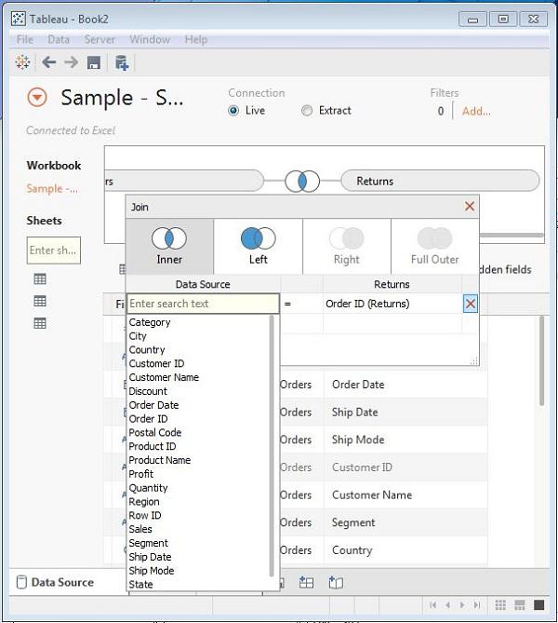Pick Segment from the dropdown list

pyautogui.click(x=148, y=543)
